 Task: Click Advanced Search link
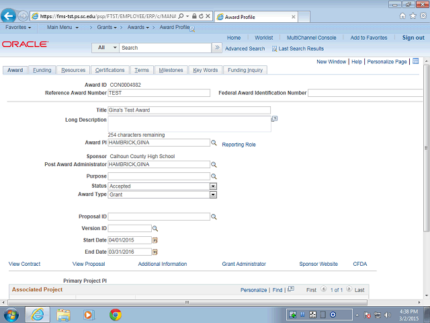tap(245, 48)
